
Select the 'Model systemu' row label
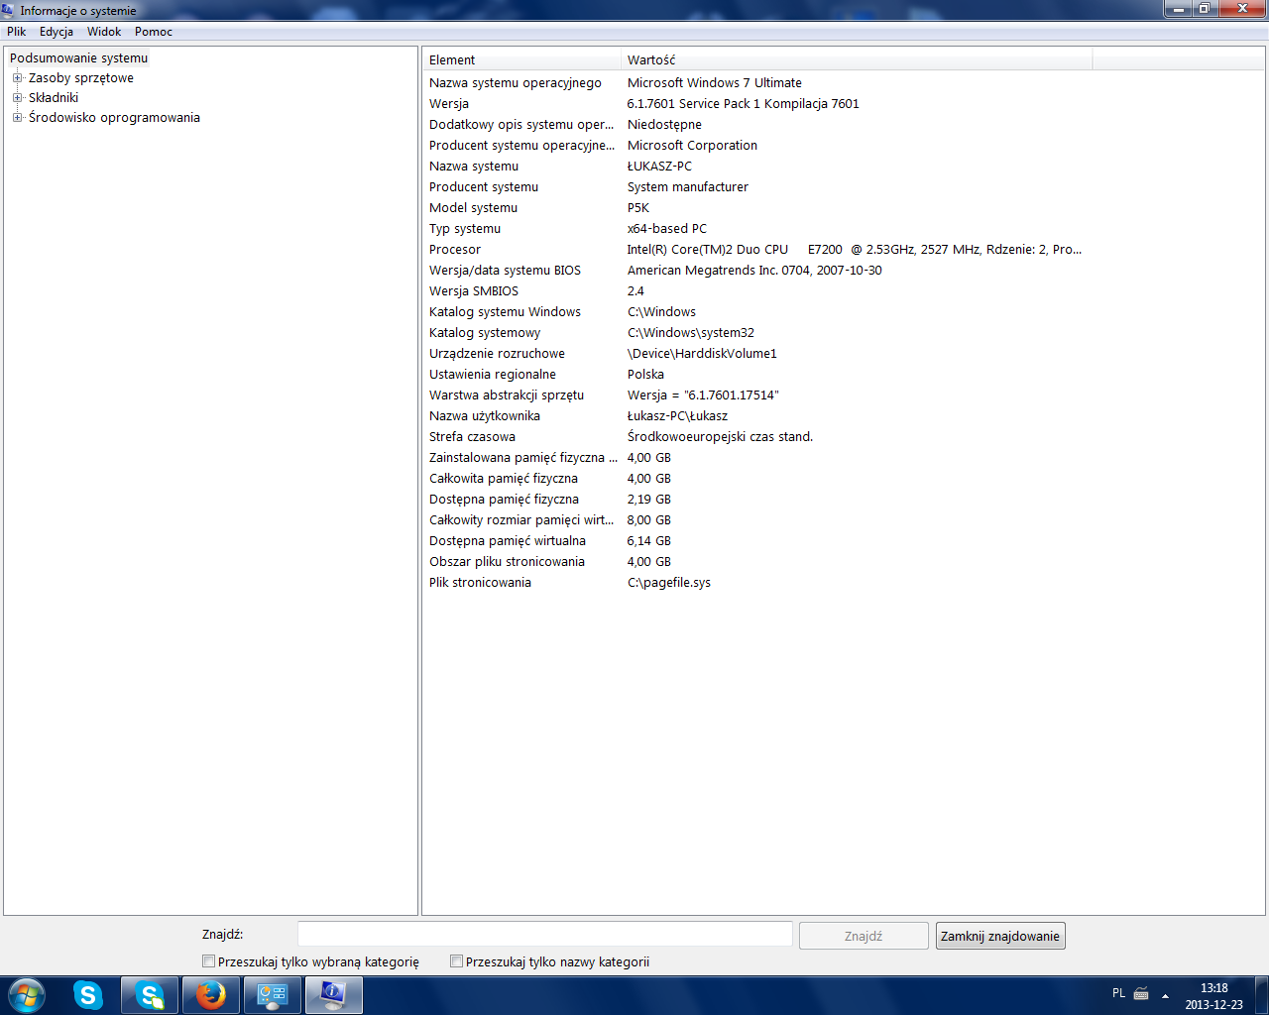[473, 207]
